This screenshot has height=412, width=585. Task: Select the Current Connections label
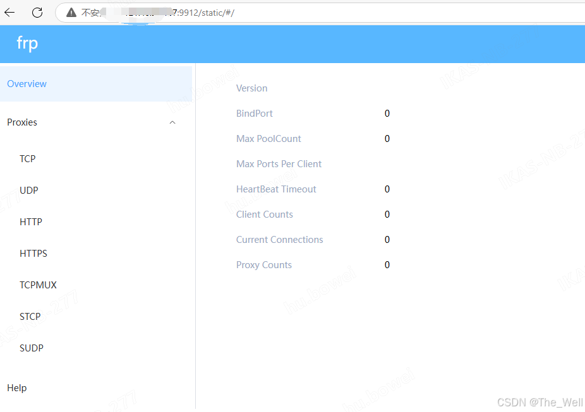280,240
